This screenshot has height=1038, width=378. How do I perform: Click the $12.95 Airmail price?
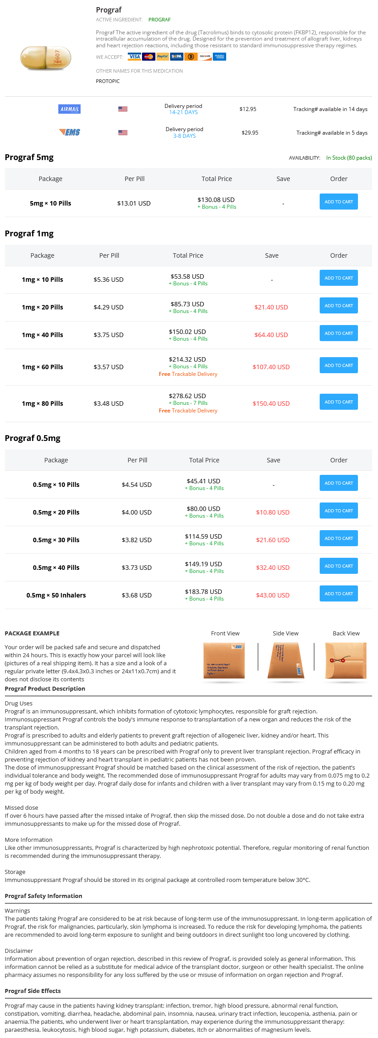248,109
